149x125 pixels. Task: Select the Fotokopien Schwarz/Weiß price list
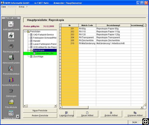(45, 38)
